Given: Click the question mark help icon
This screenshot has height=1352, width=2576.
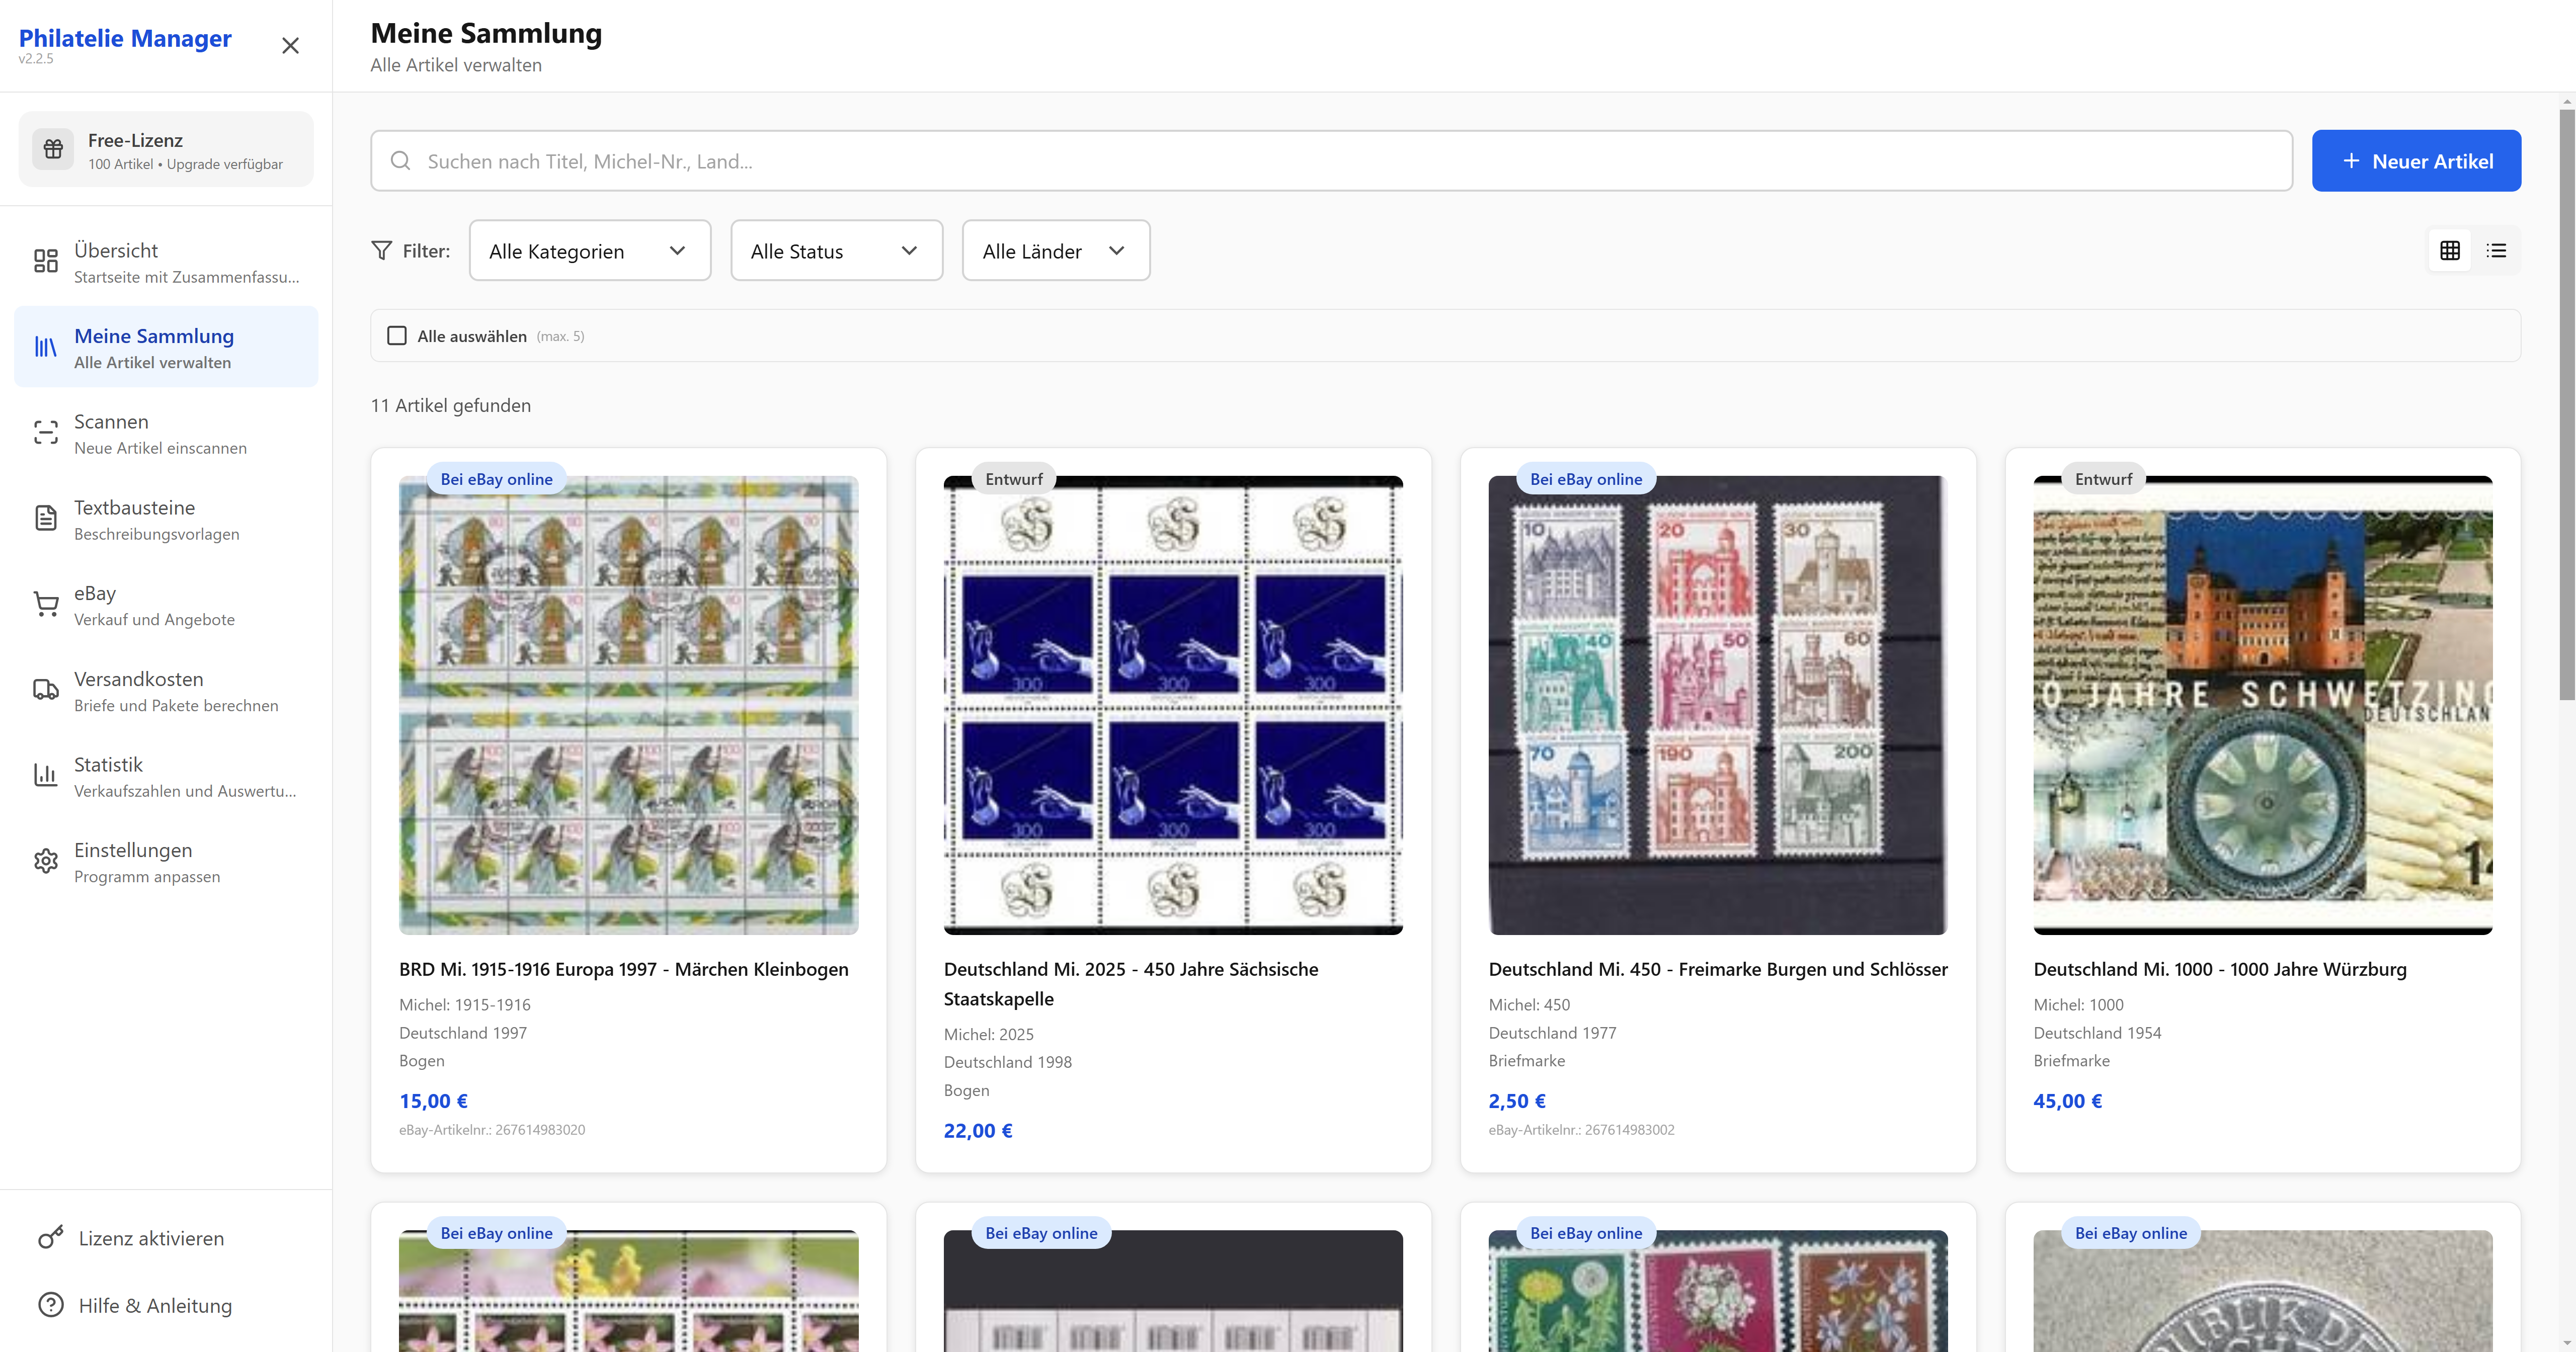Looking at the screenshot, I should (51, 1305).
